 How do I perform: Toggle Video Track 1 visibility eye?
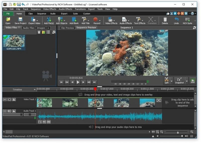pos(9,99)
